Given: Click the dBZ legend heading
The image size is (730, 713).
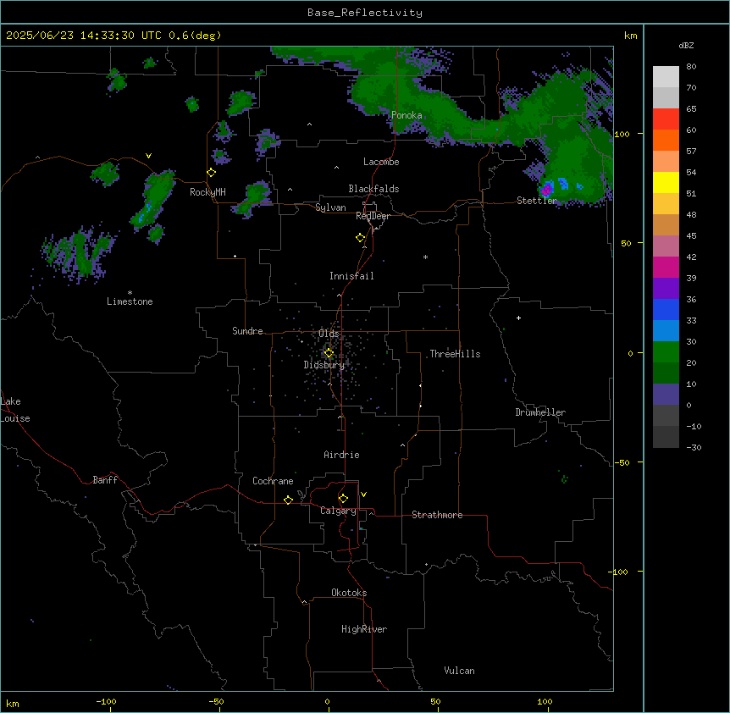Looking at the screenshot, I should (686, 45).
